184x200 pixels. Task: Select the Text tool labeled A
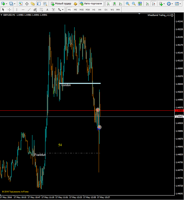point(47,10)
